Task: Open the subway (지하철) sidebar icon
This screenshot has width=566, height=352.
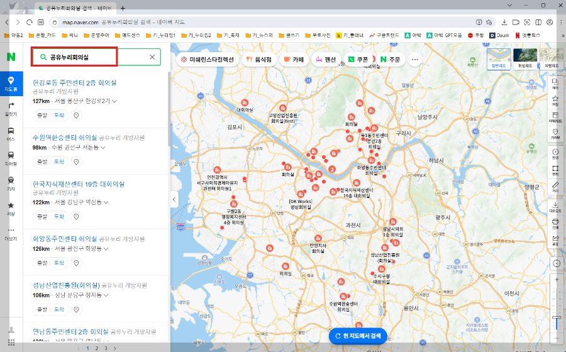Action: (11, 158)
